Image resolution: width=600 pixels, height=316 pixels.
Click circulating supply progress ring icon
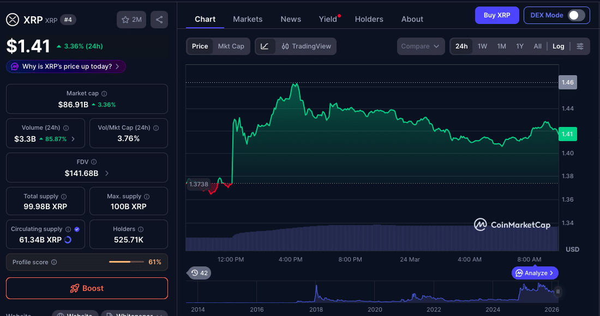pyautogui.click(x=68, y=240)
